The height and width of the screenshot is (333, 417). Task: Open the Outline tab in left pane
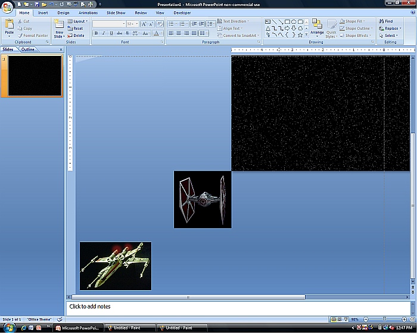(28, 49)
